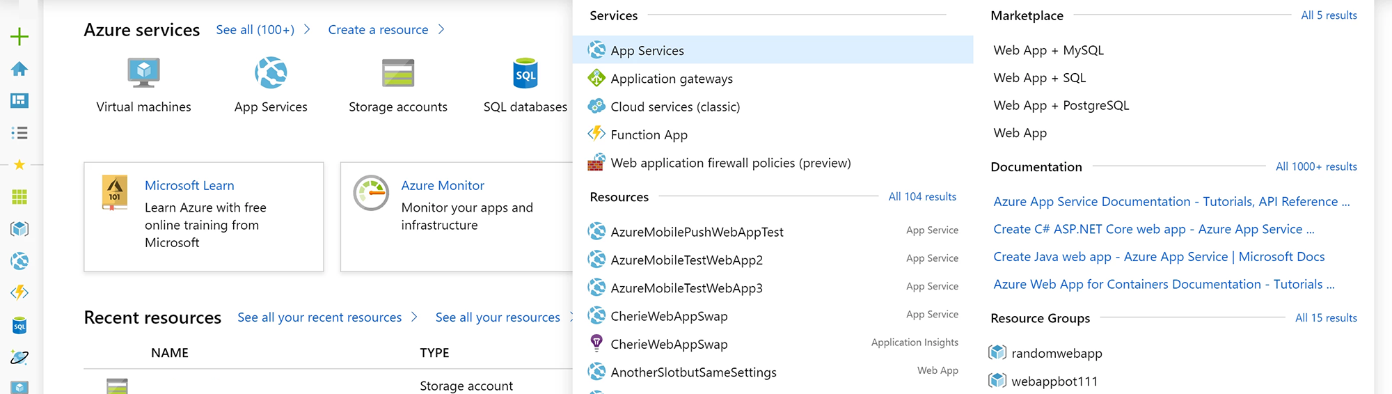Open All 5 results Marketplace link
Viewport: 1392px width, 394px height.
[1329, 15]
